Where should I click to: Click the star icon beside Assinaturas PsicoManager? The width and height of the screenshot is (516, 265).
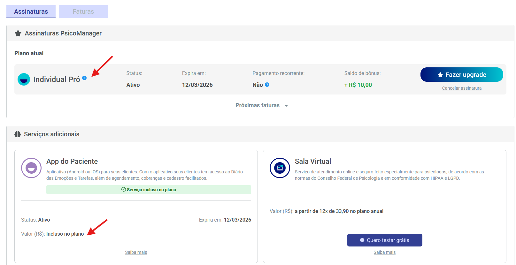click(x=18, y=33)
